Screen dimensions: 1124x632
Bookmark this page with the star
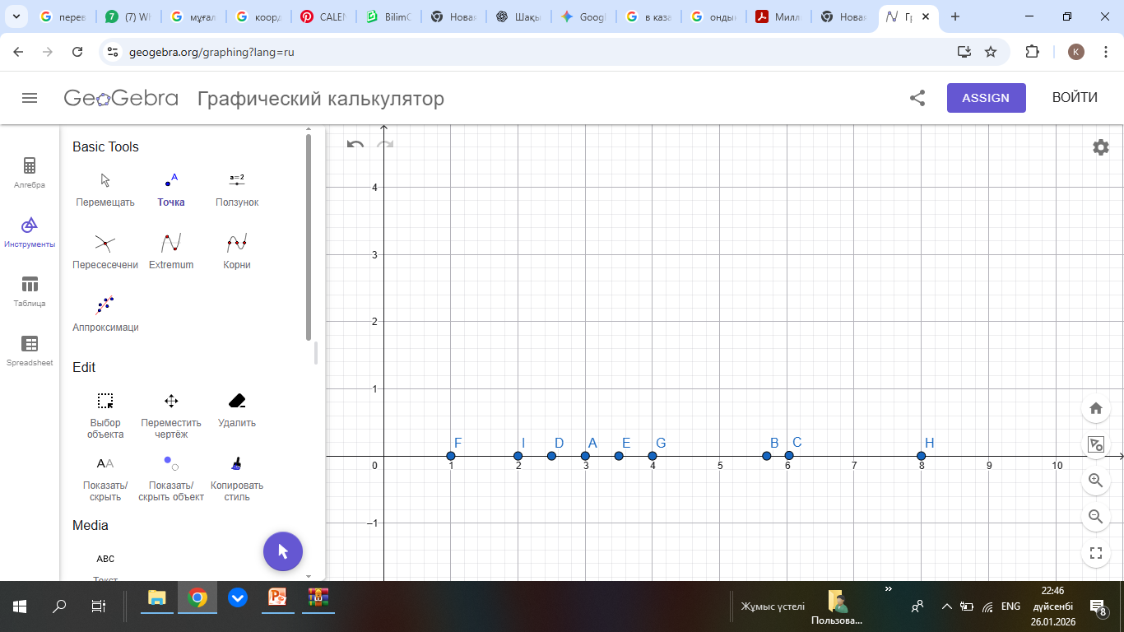(x=991, y=52)
